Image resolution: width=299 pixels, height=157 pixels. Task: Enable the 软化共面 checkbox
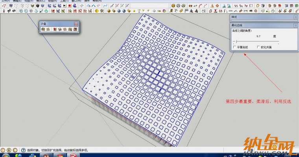(x=259, y=47)
